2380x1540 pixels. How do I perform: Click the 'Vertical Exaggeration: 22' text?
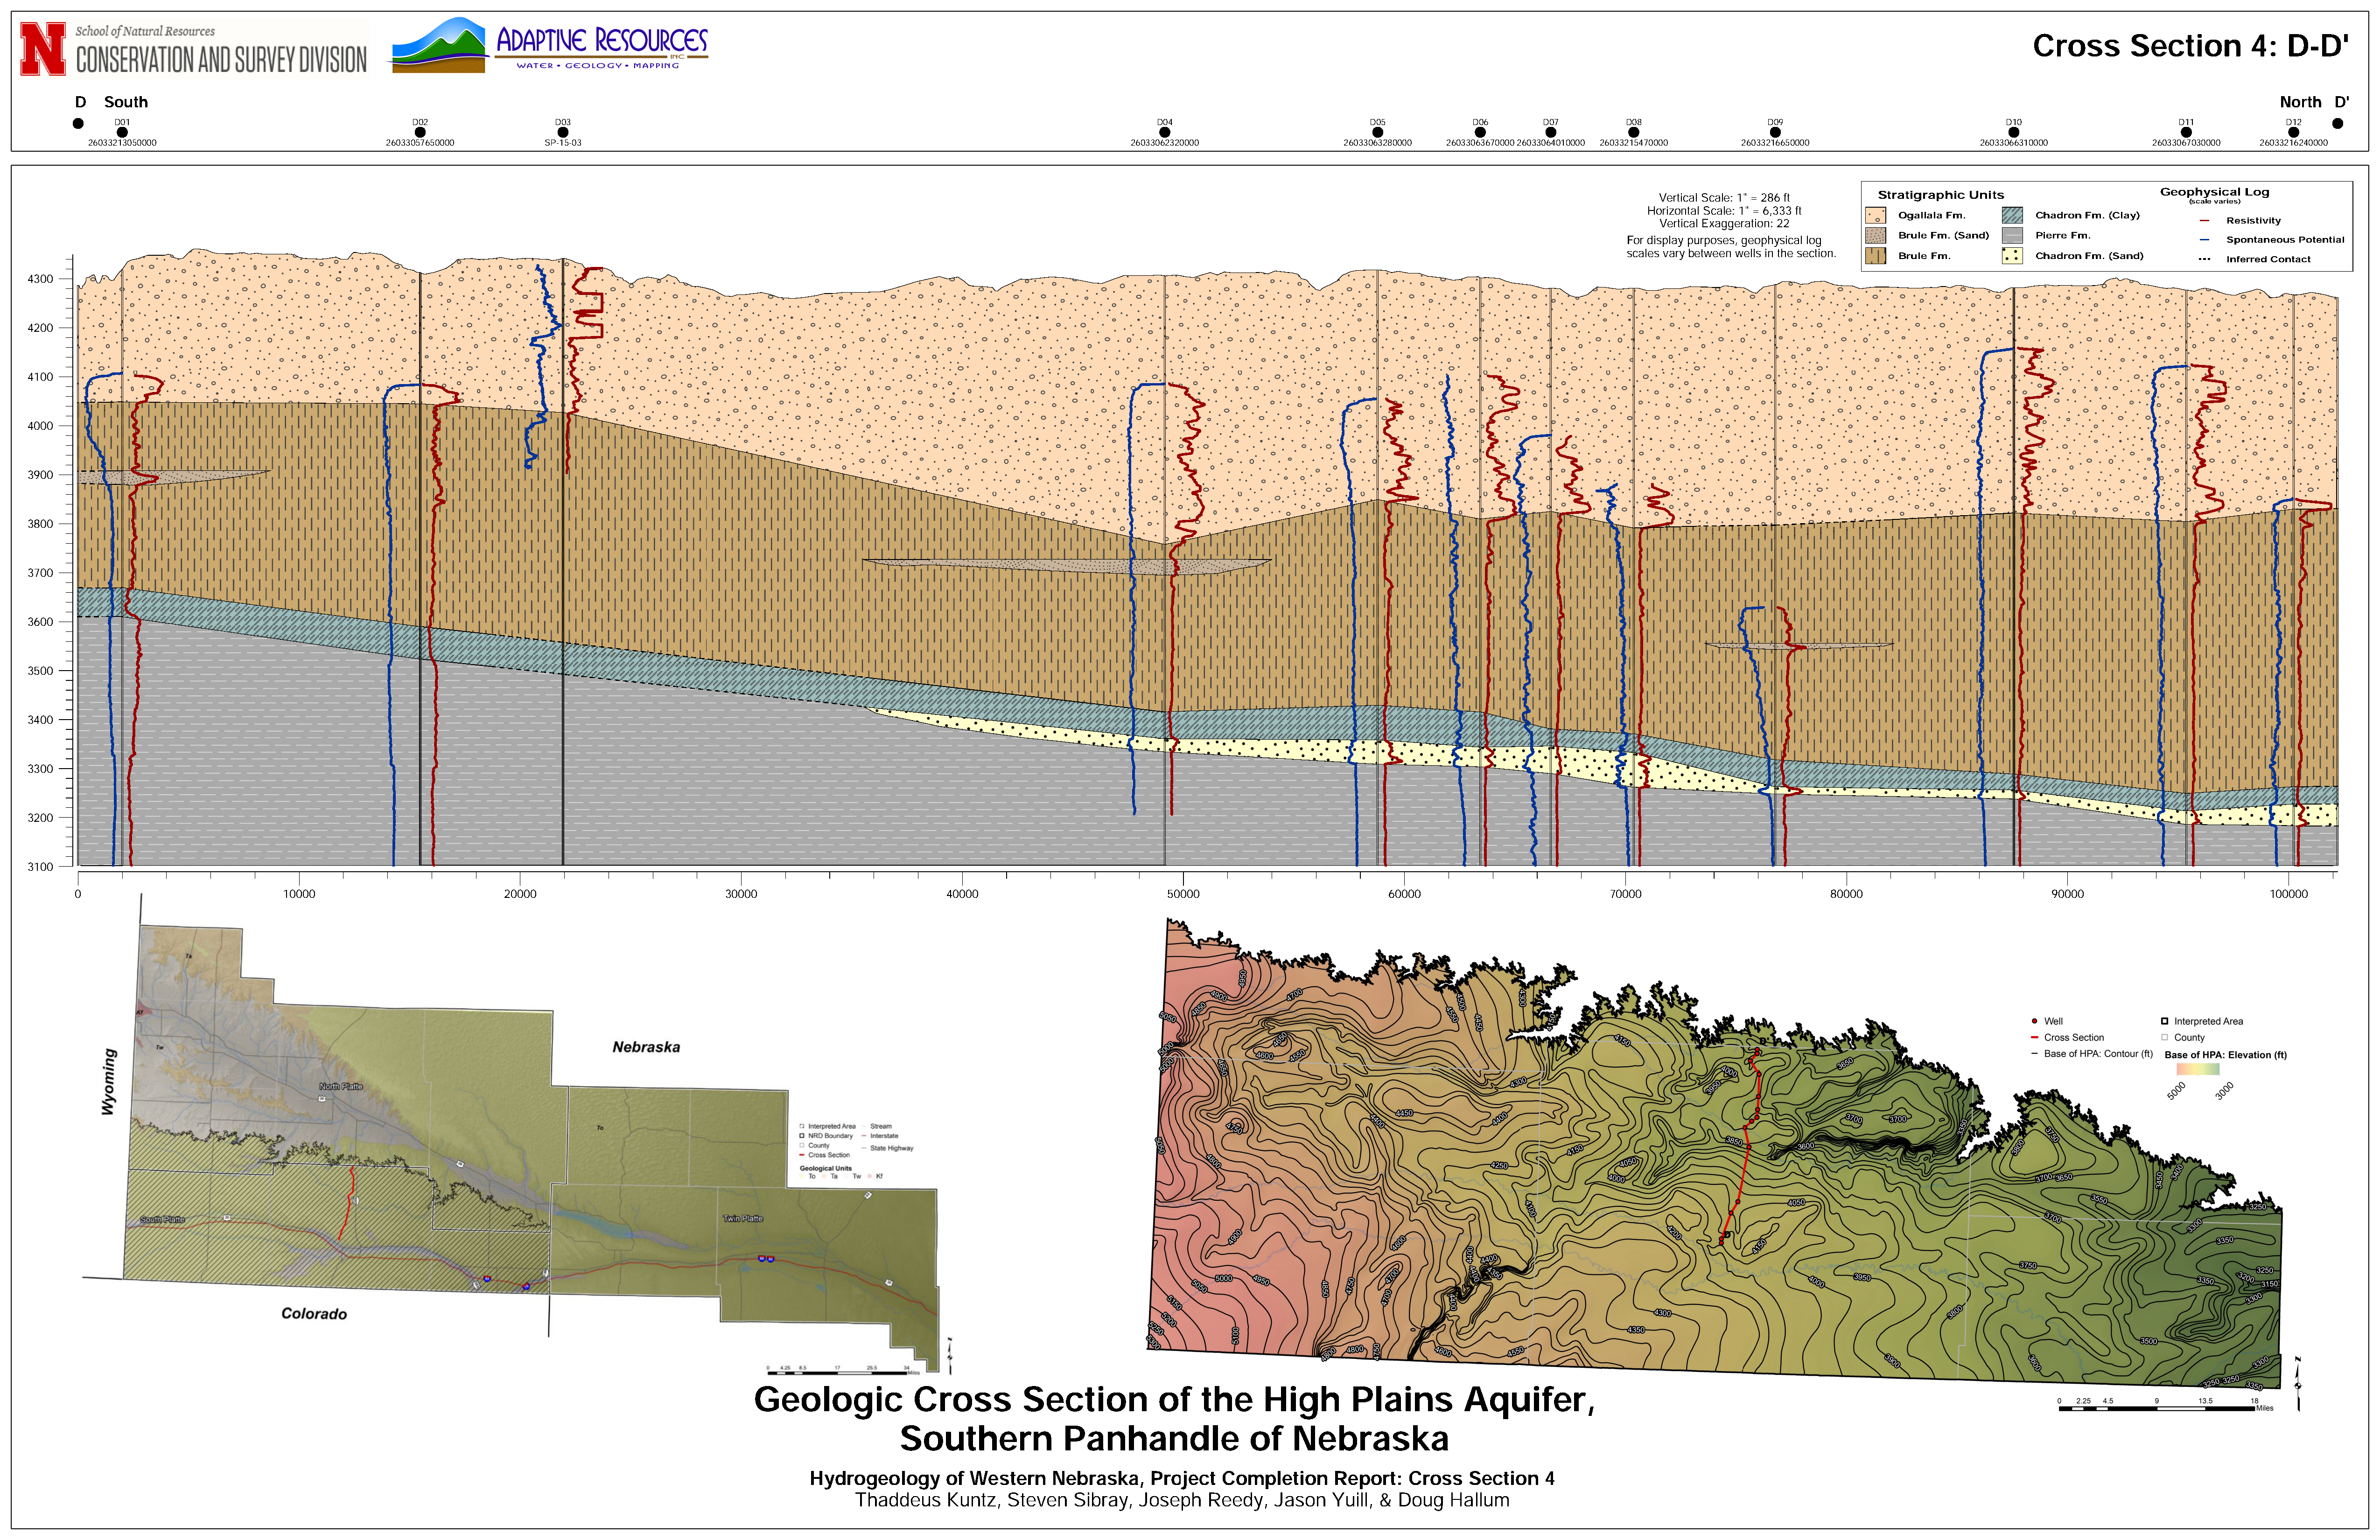click(x=1724, y=224)
